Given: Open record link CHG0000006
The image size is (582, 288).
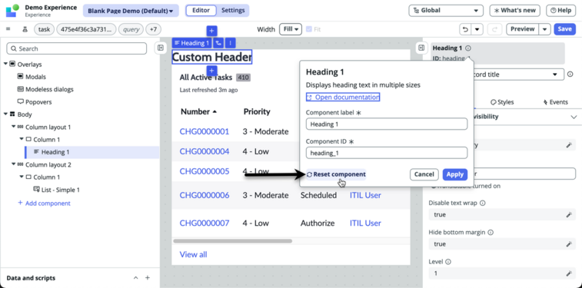Looking at the screenshot, I should tap(205, 195).
